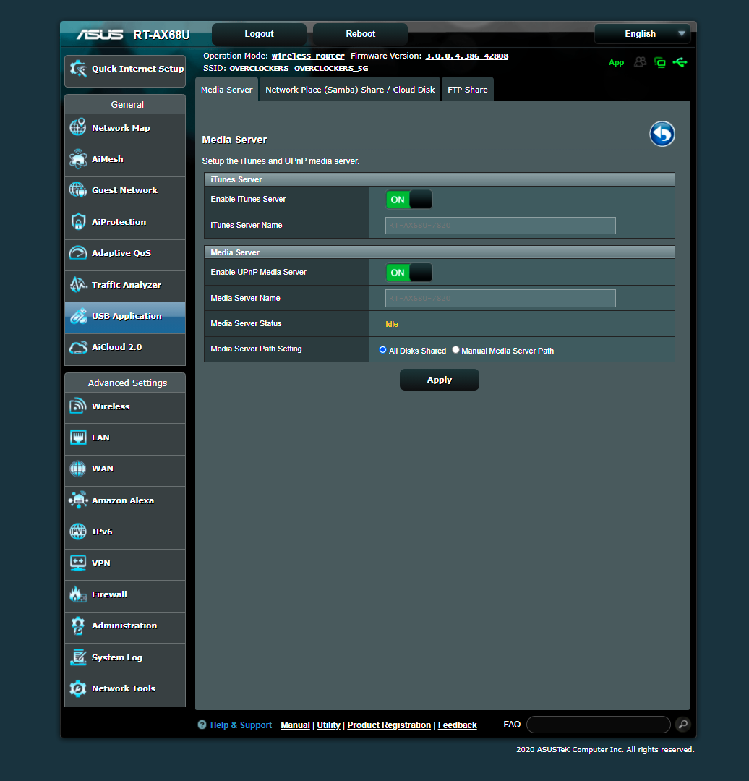Viewport: 749px width, 781px height.
Task: Click the Logout button
Action: pyautogui.click(x=259, y=34)
